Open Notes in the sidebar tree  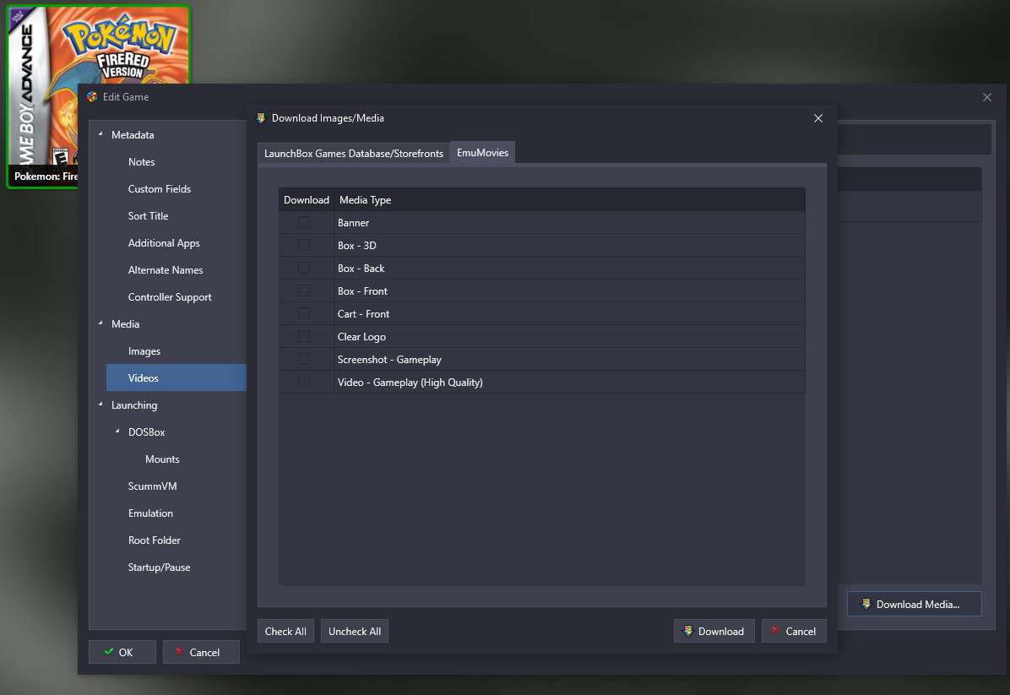tap(141, 161)
